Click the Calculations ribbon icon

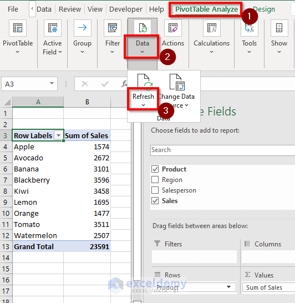212,28
